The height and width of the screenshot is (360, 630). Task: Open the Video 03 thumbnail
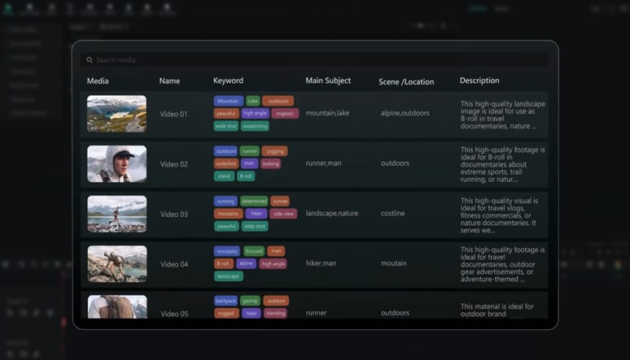coord(117,214)
